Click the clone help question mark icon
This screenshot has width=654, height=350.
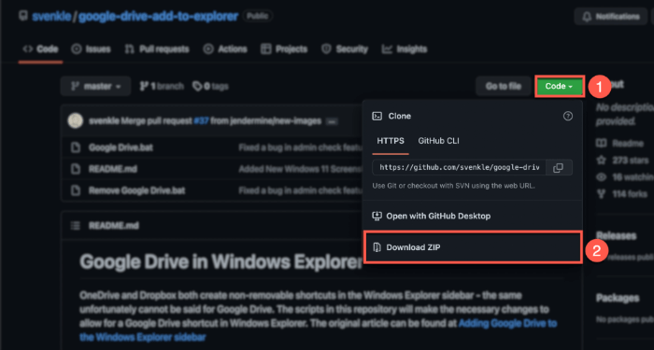tap(568, 117)
